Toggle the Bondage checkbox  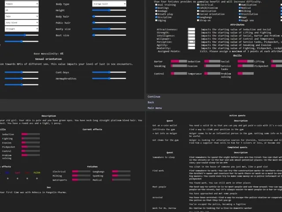[x=156, y=11]
